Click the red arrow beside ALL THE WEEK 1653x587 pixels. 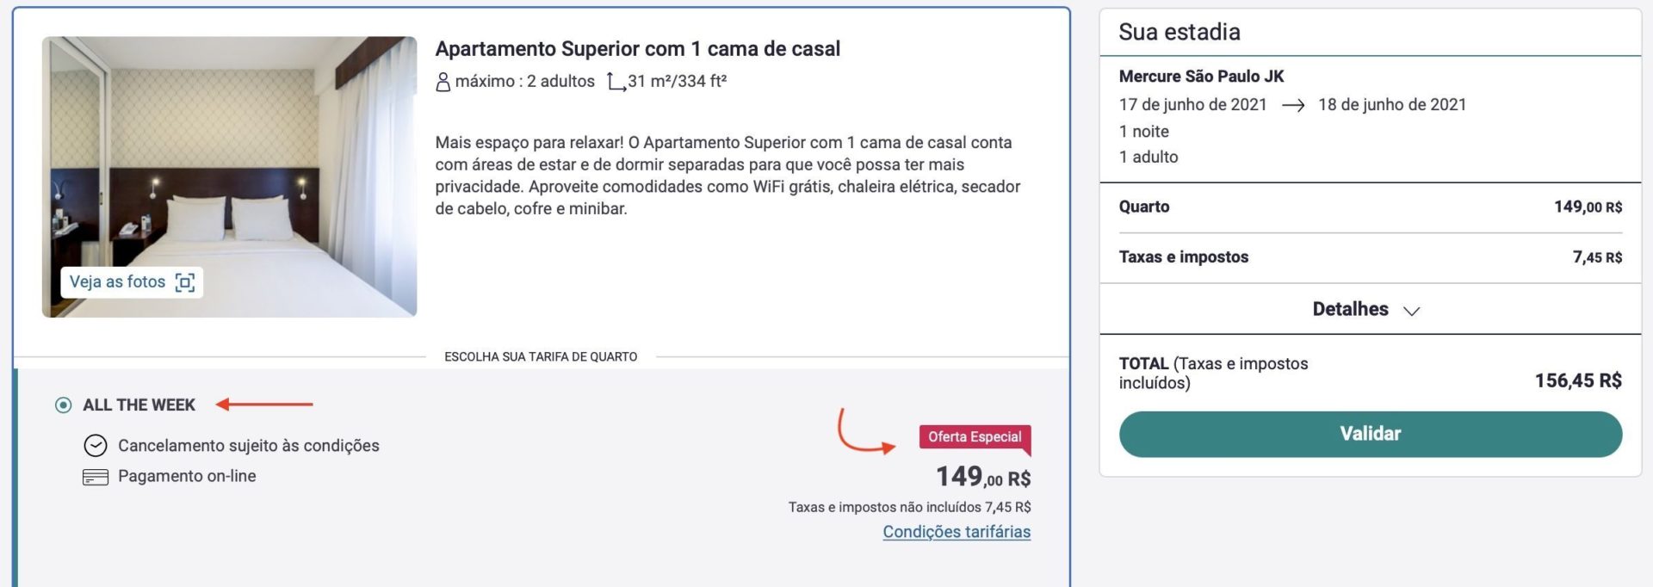pos(264,404)
